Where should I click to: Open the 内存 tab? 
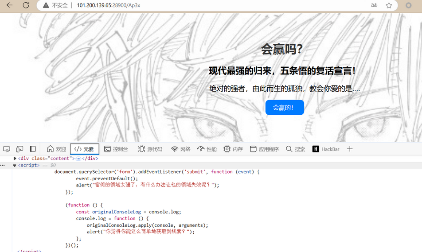click(233, 149)
